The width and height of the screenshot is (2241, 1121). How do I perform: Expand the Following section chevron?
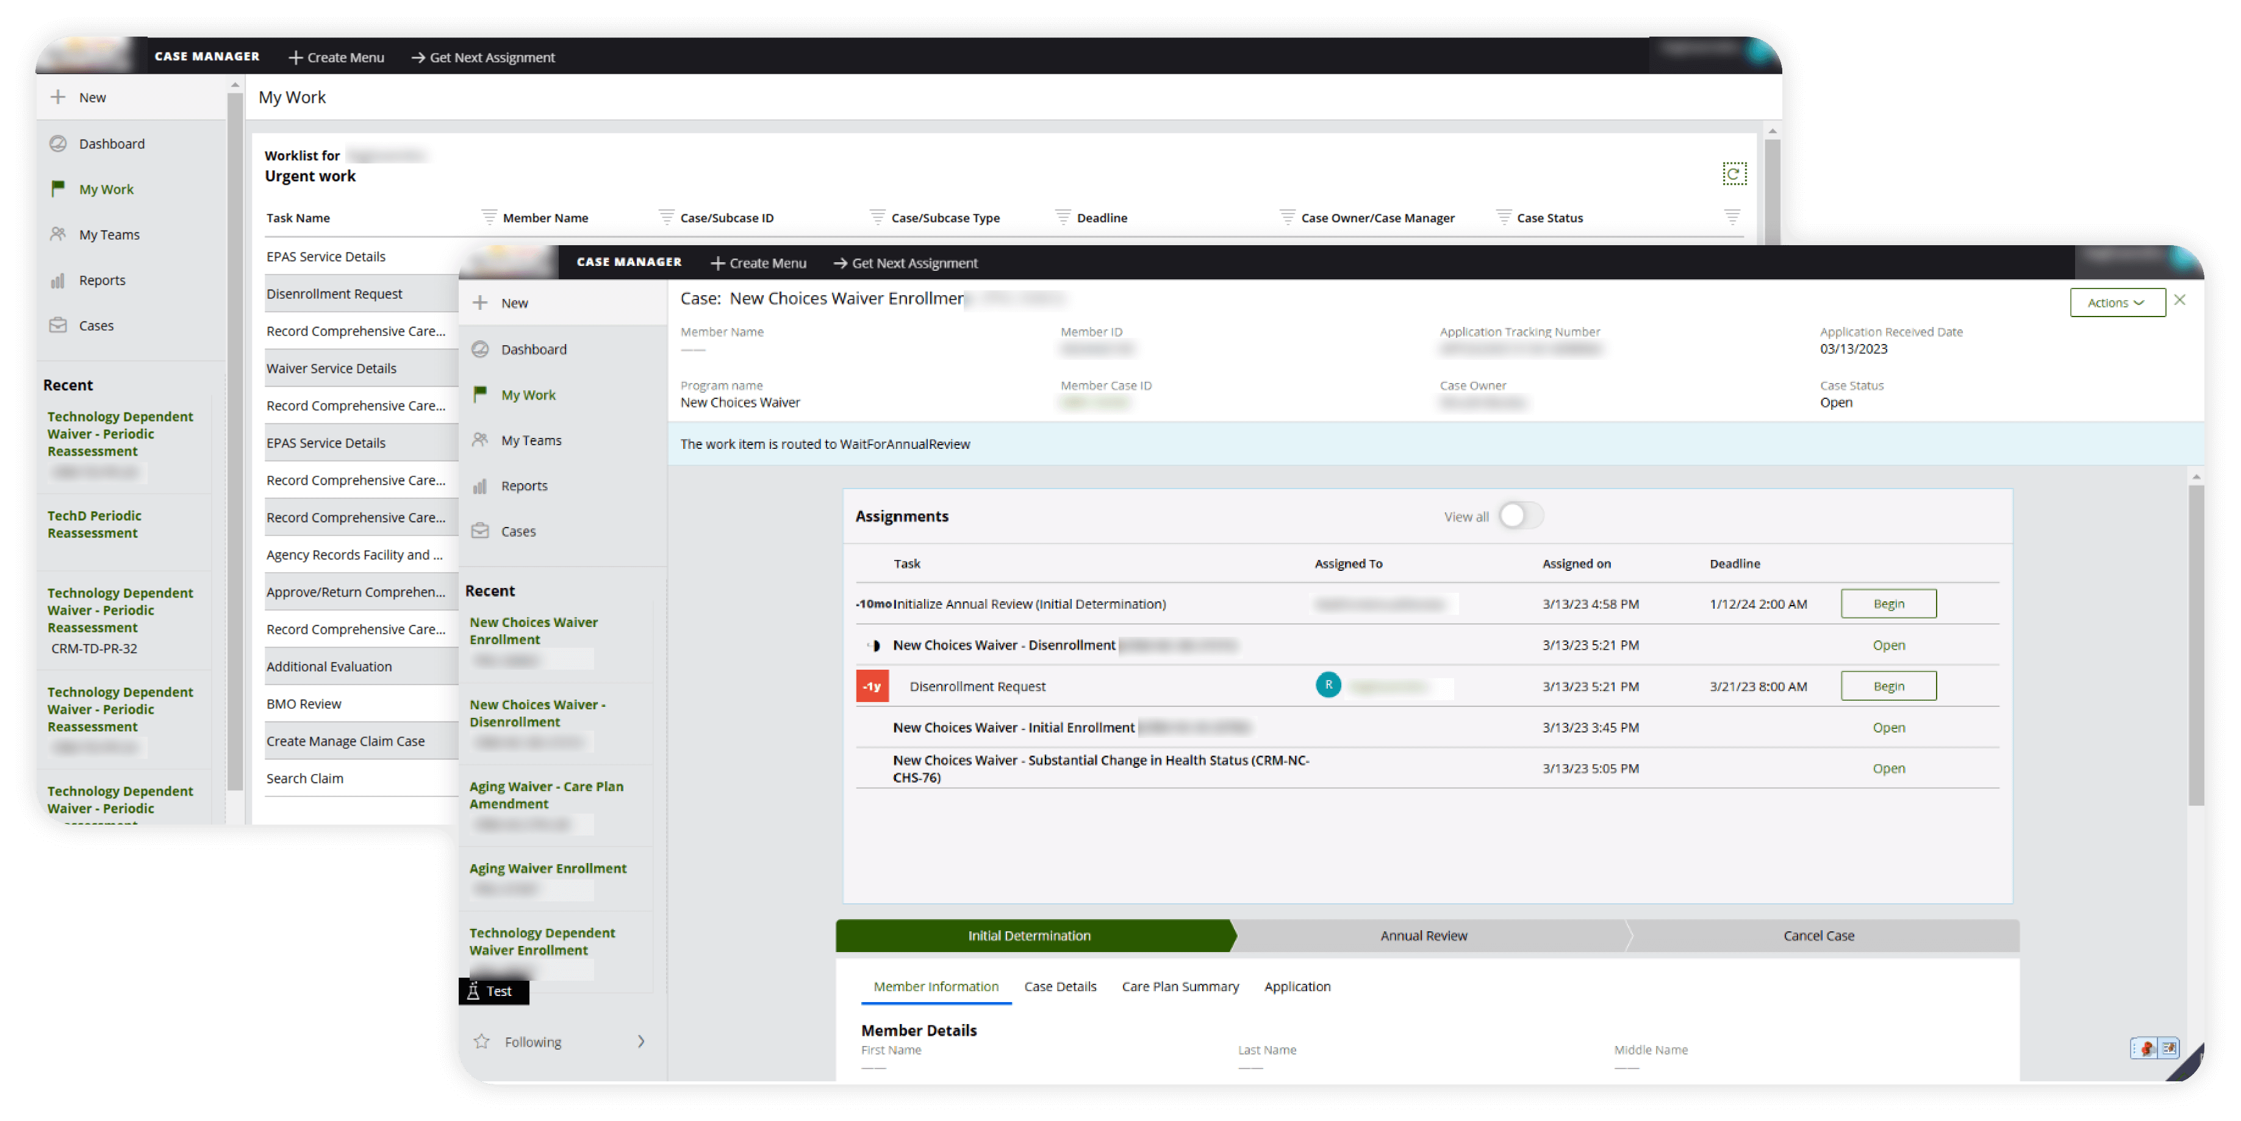(x=641, y=1041)
